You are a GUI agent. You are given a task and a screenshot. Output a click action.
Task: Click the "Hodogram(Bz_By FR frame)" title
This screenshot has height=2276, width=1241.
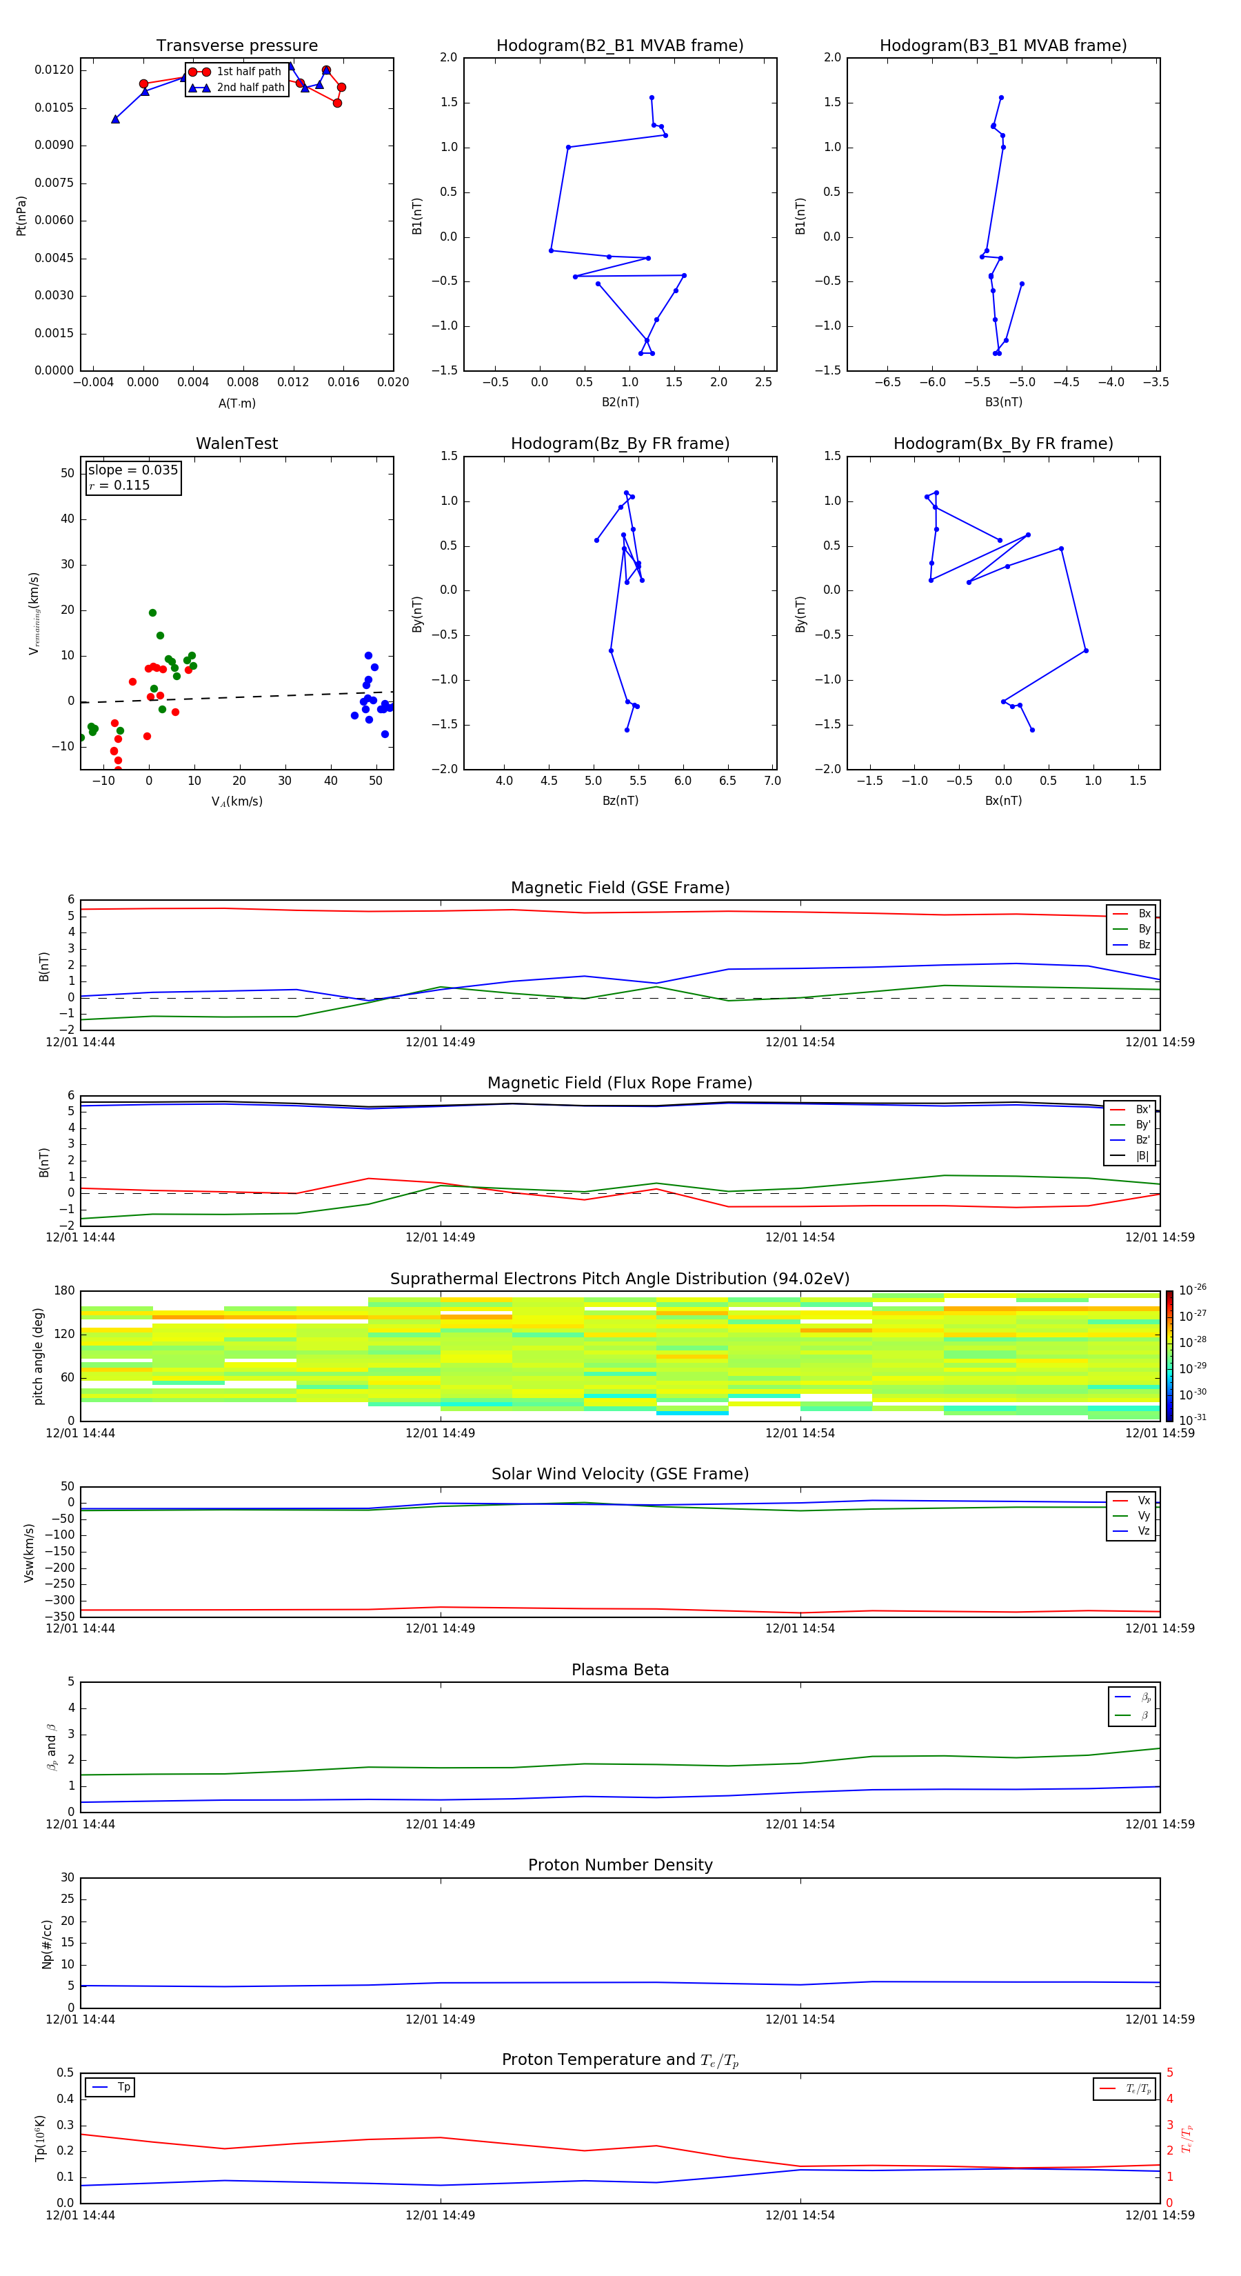620,443
